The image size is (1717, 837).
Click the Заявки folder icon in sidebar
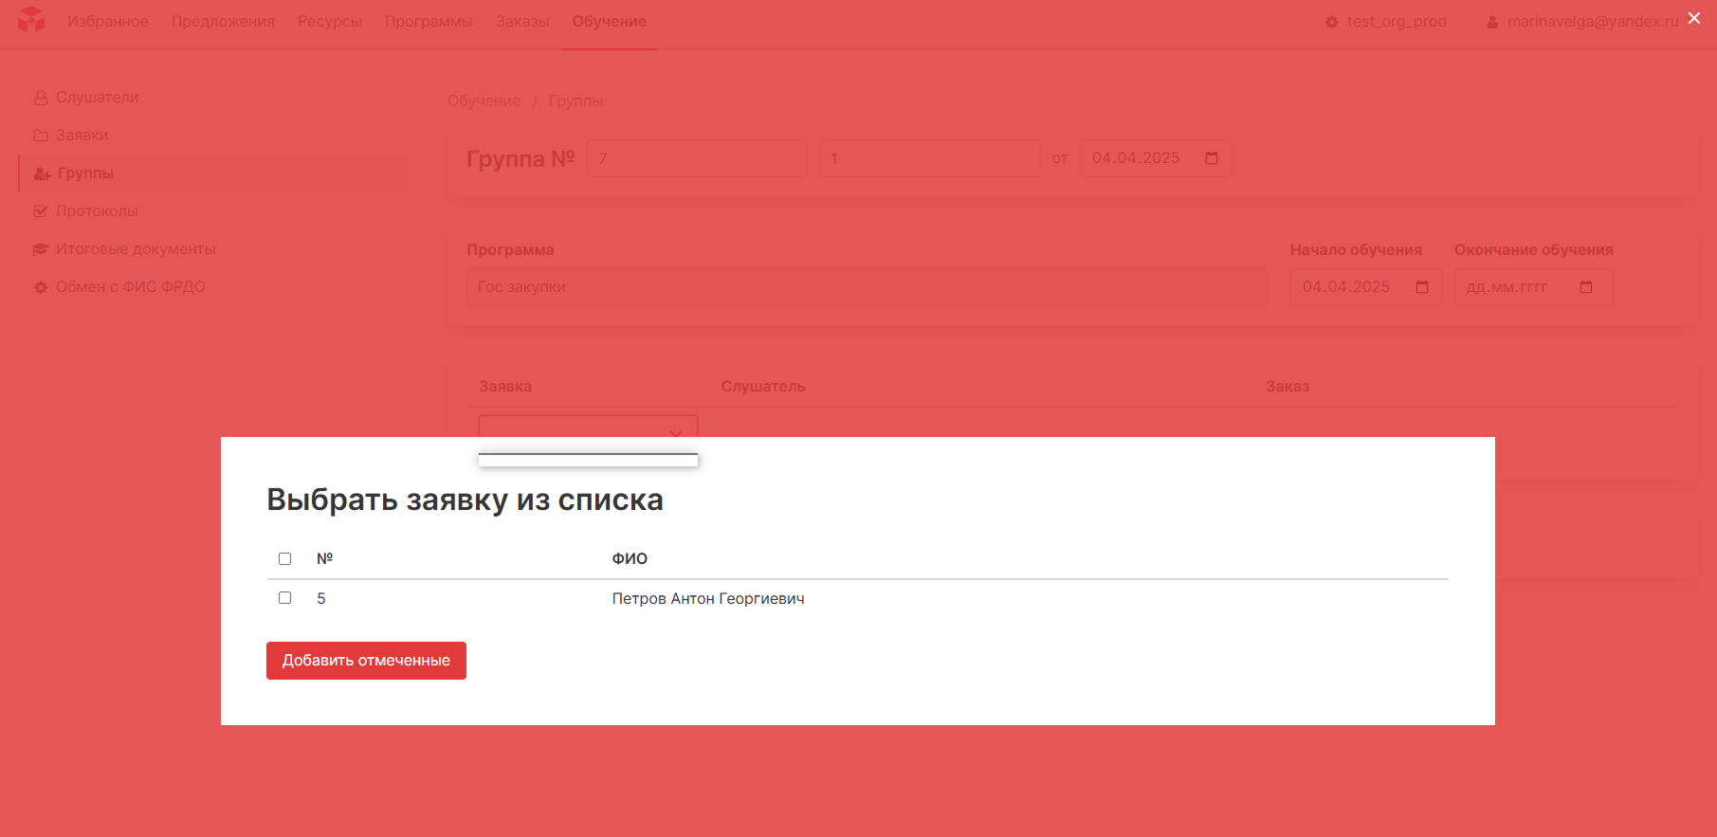coord(41,136)
